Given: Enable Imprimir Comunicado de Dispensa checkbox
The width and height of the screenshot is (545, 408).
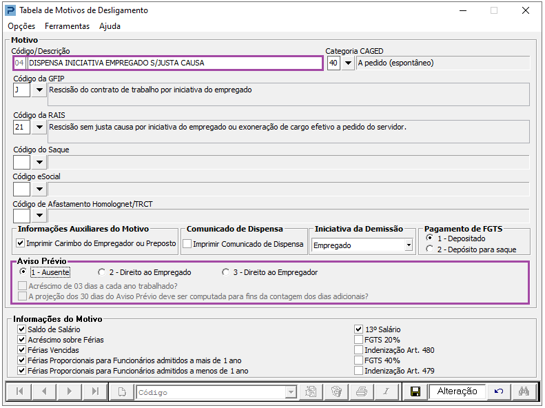Looking at the screenshot, I should [187, 244].
